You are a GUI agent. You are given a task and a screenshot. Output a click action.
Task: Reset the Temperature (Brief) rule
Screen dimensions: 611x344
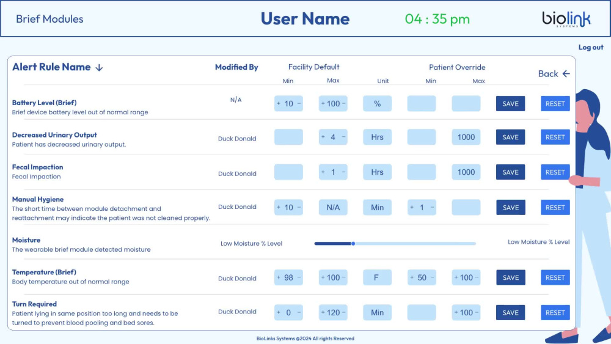555,278
